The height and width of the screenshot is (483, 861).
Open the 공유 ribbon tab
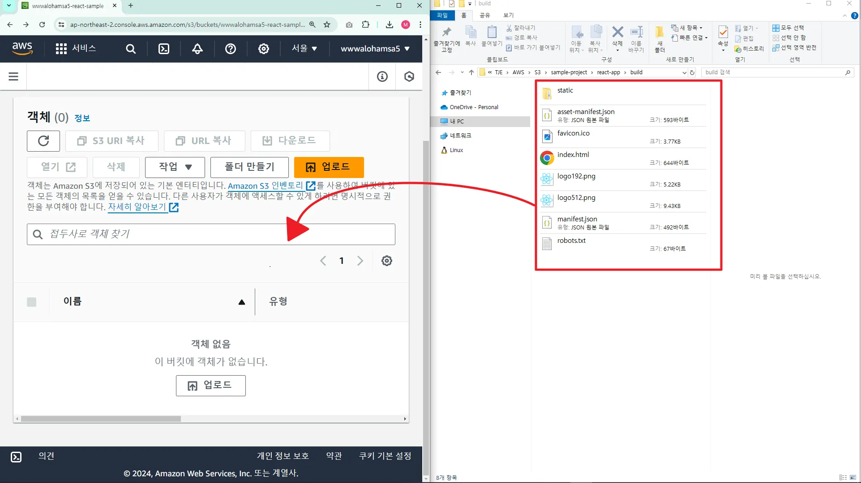(484, 15)
